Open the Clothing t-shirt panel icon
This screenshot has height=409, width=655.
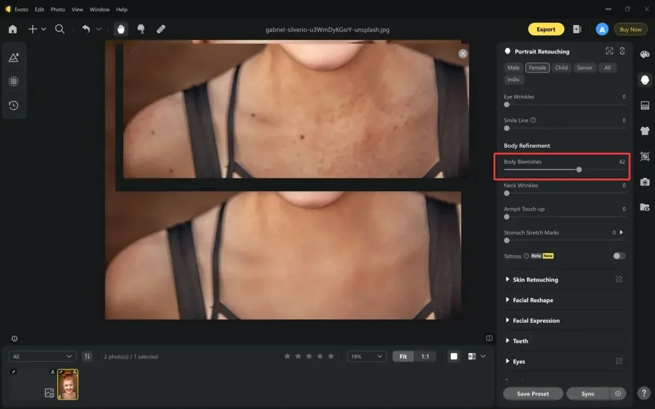(x=645, y=130)
